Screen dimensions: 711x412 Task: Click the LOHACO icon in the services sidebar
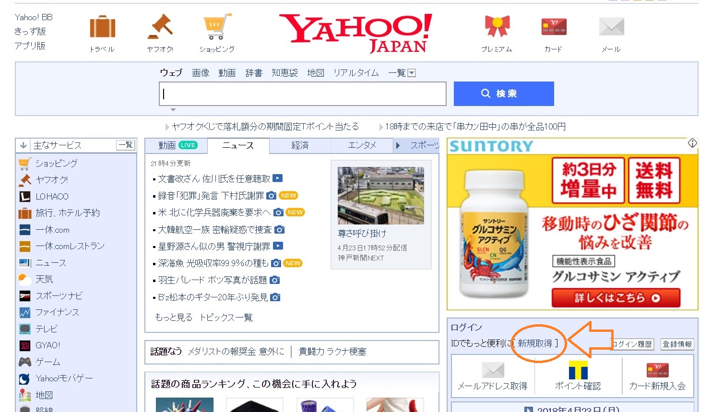pyautogui.click(x=24, y=196)
